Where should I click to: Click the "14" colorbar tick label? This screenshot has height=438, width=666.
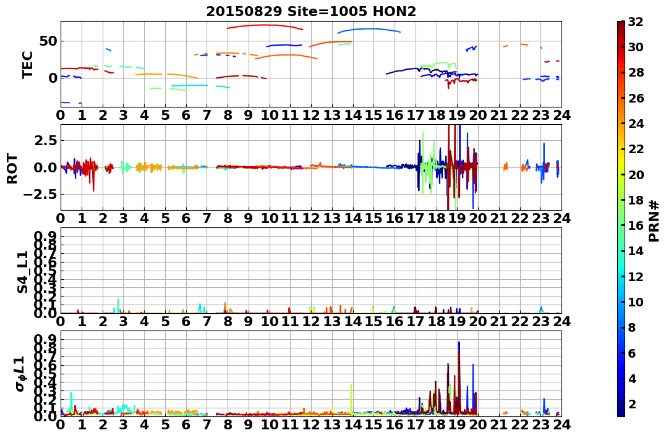(x=636, y=251)
